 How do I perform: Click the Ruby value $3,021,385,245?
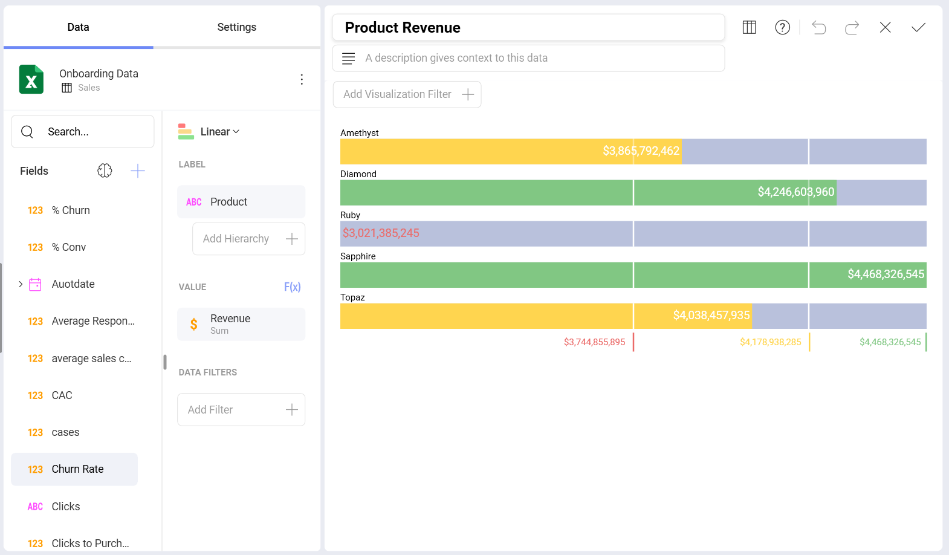tap(381, 233)
